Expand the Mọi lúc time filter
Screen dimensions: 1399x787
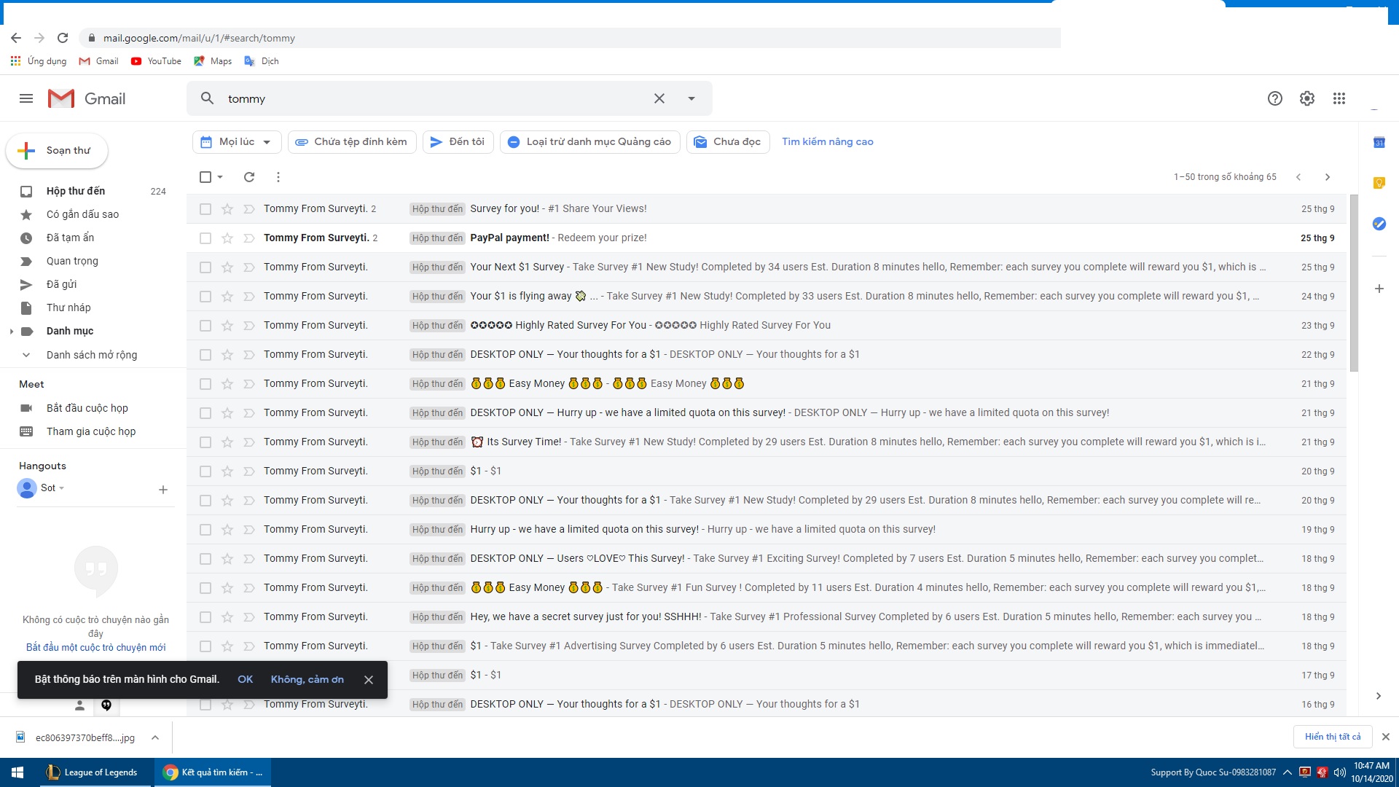pyautogui.click(x=236, y=142)
